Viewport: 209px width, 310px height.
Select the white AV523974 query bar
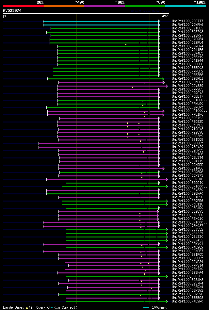(86, 13)
